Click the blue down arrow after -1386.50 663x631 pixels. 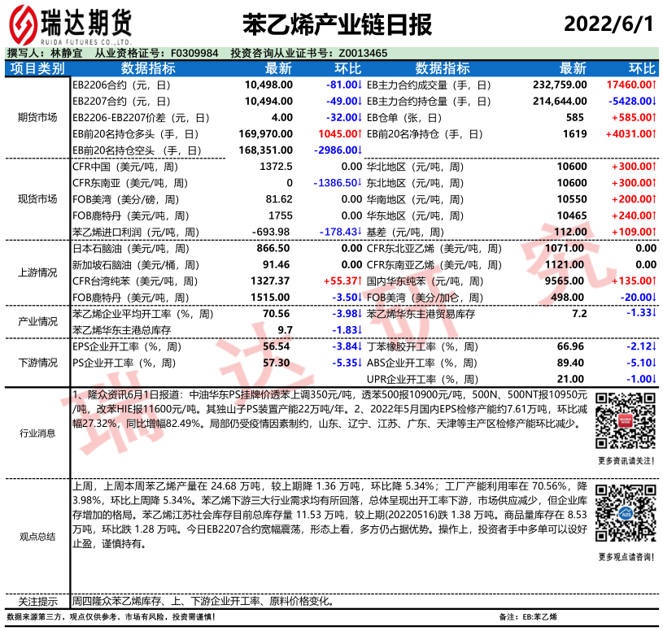pyautogui.click(x=360, y=183)
